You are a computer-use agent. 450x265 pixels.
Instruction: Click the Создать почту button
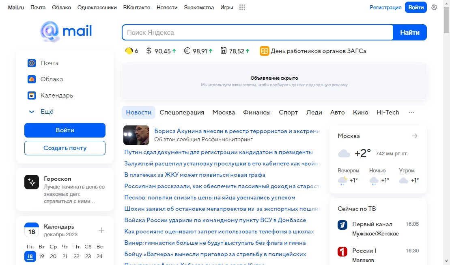65,148
